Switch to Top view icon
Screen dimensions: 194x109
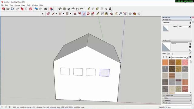(x=64, y=9)
